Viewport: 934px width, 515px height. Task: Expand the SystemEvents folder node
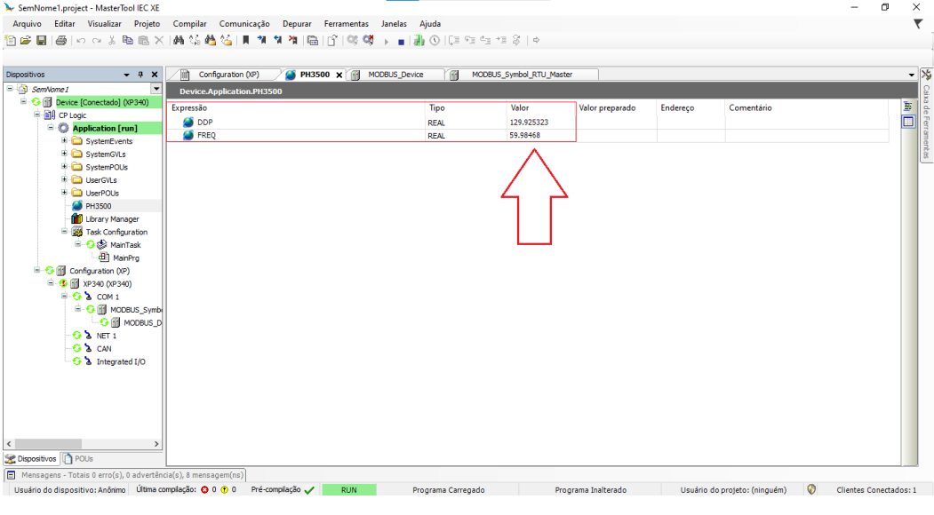(64, 141)
